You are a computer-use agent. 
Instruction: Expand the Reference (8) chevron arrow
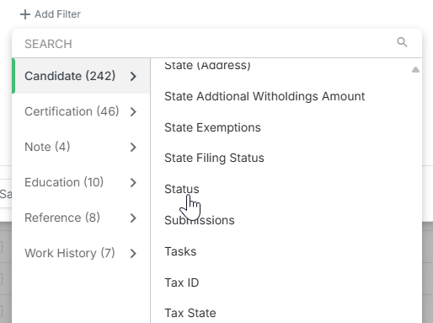pos(133,218)
